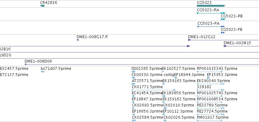Select the CR42836 gene arrow glyph
This screenshot has width=259, height=122.
click(42, 6)
